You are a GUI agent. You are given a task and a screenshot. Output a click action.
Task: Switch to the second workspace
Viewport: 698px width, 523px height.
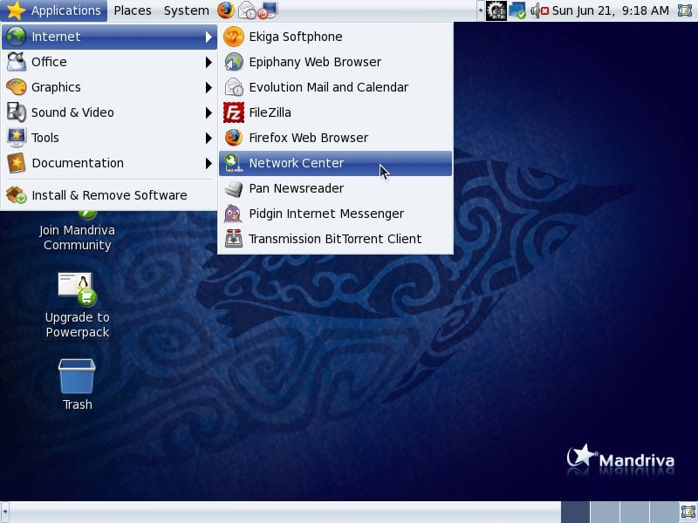click(x=605, y=513)
